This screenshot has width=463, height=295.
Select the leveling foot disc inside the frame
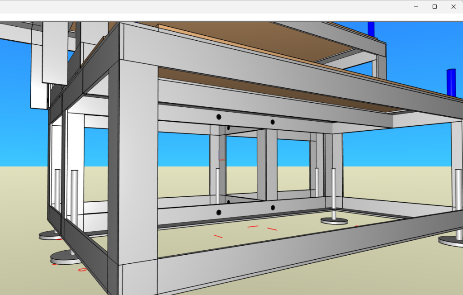[334, 221]
